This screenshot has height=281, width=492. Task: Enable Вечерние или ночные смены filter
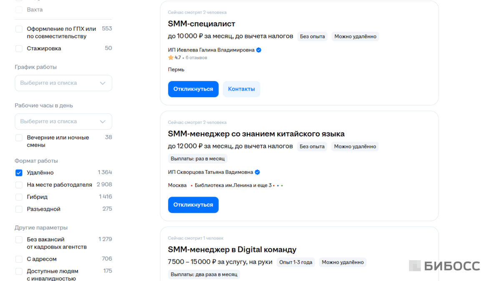[x=19, y=137]
